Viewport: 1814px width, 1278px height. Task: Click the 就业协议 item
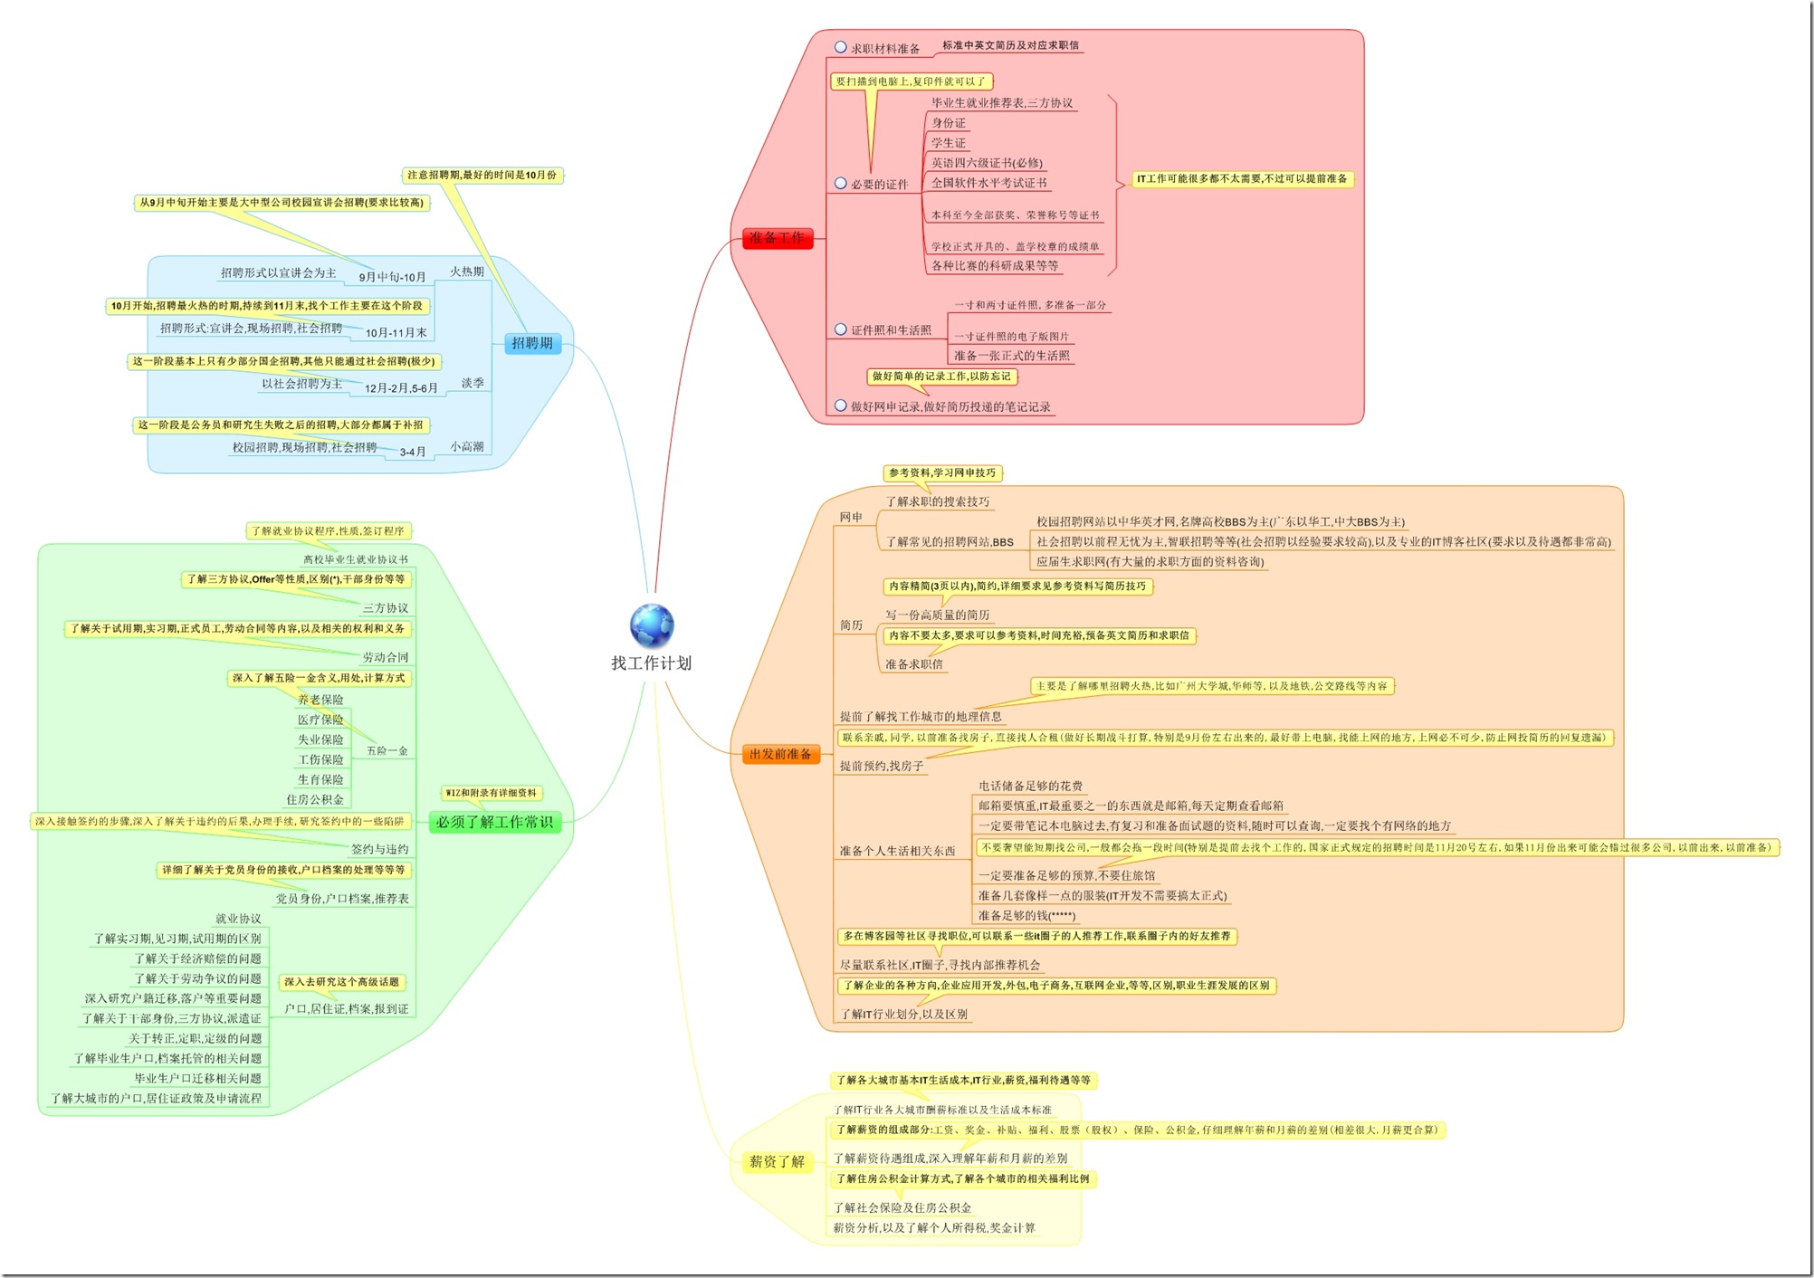click(238, 919)
